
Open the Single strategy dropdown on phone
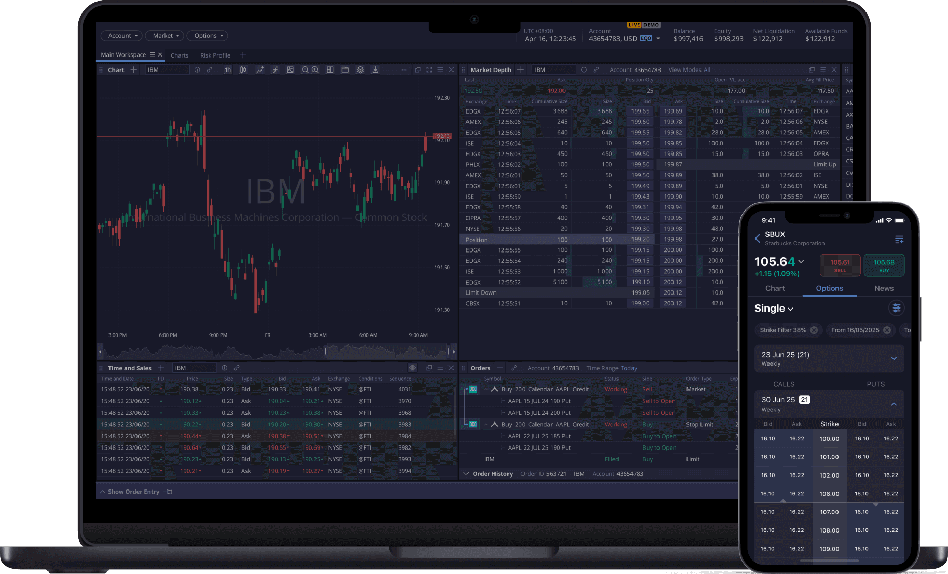click(x=774, y=309)
